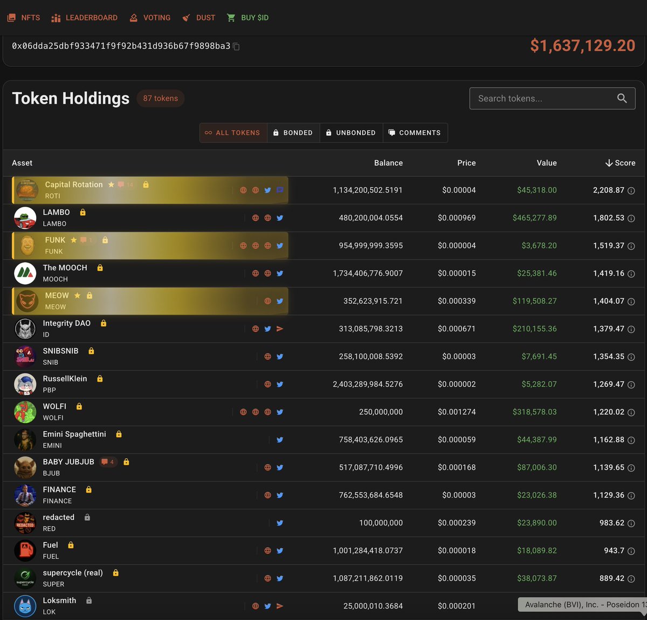
Task: Switch to the UNBONDED tab
Action: 352,133
